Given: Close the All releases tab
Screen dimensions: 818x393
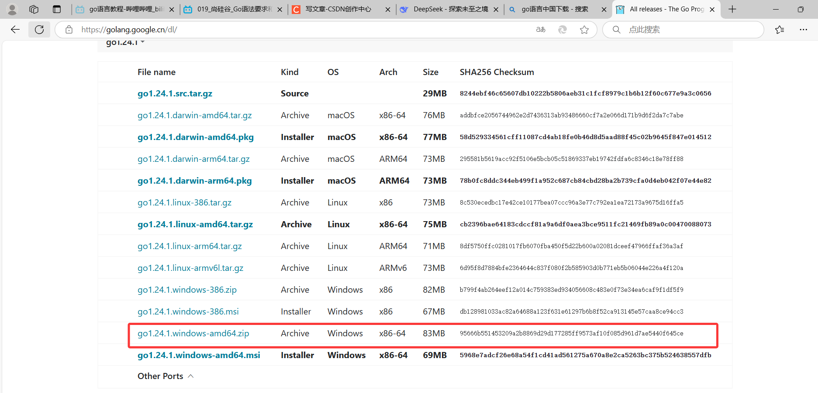Looking at the screenshot, I should point(712,9).
